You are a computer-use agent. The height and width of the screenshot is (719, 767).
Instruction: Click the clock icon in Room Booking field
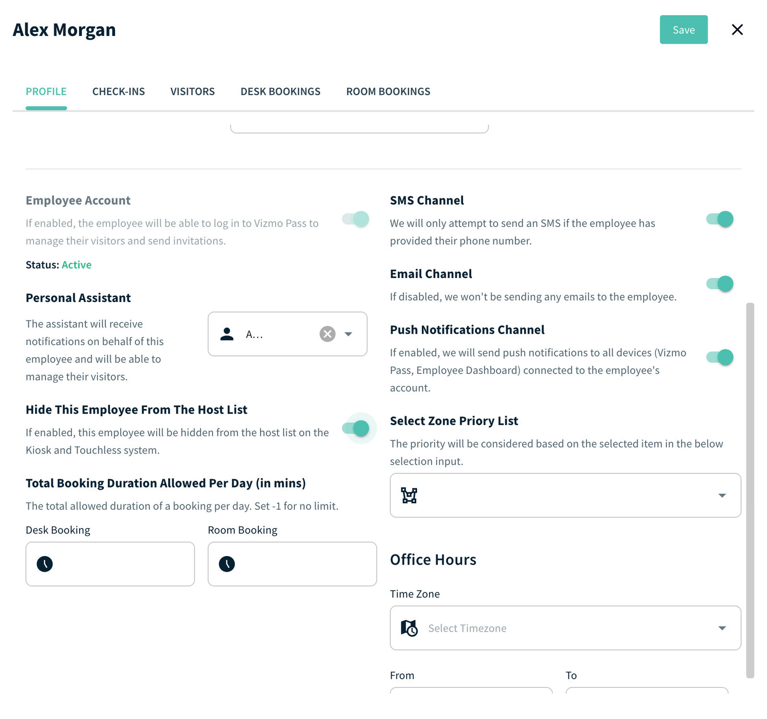tap(227, 564)
